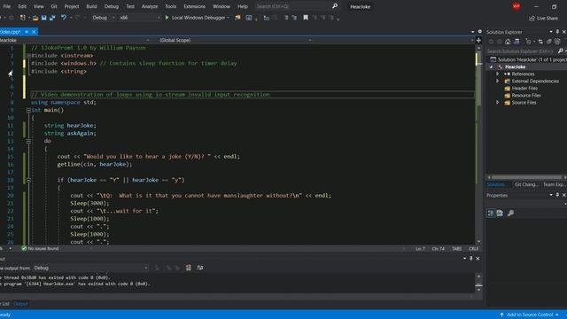Click the search magnifier icon in title bar
The image size is (567, 319).
[335, 6]
